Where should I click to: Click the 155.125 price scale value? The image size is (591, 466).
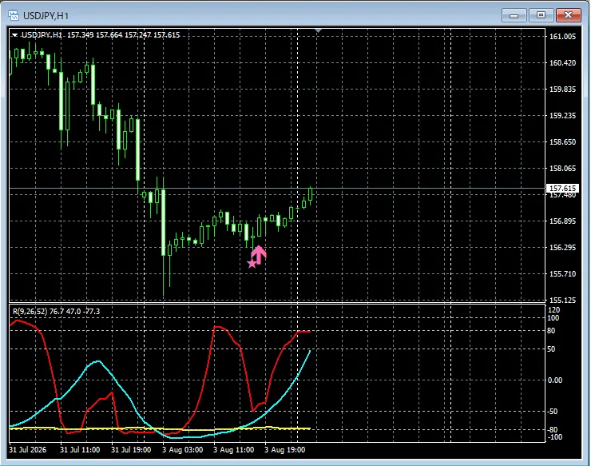click(x=563, y=301)
